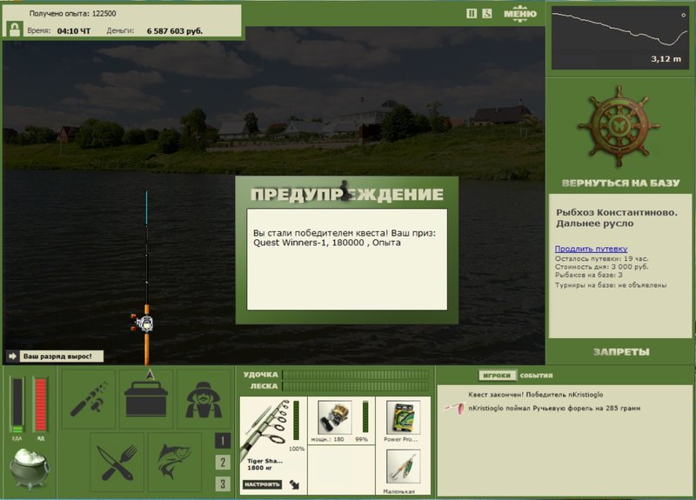This screenshot has height=500, width=696.
Task: Click the time value '04:10 ЧТ'
Action: 74,31
